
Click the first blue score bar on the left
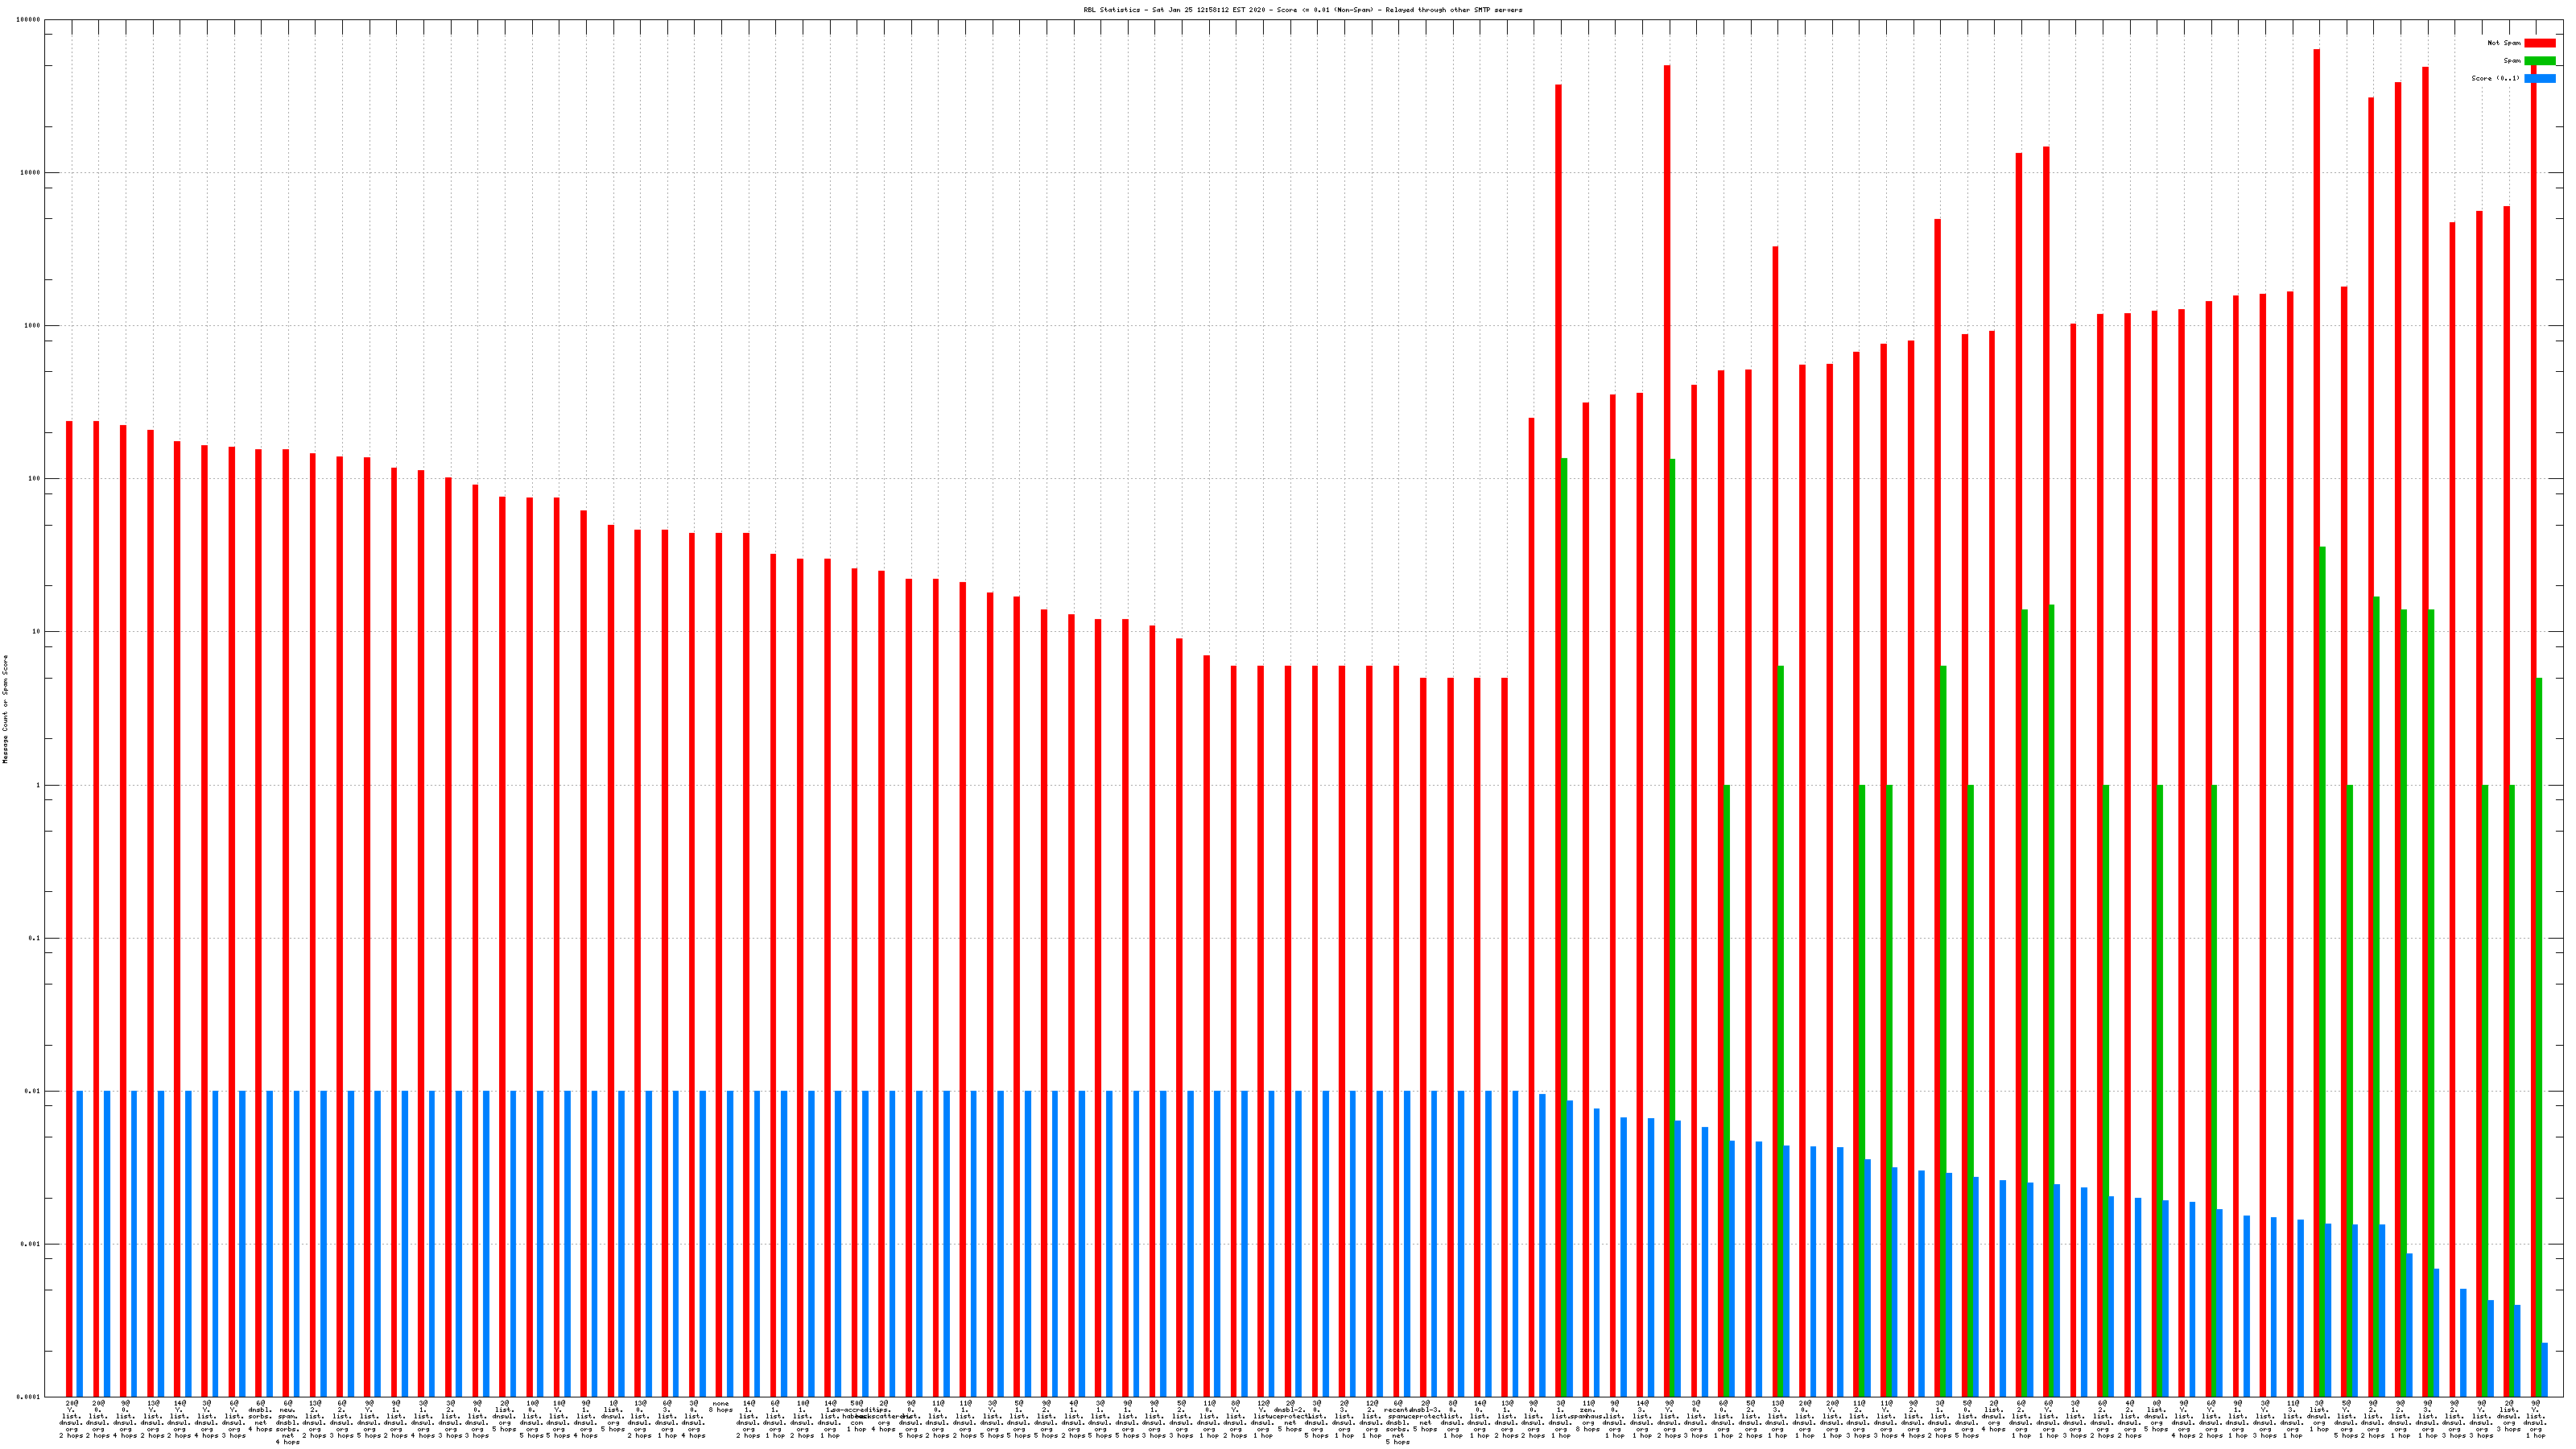click(80, 1244)
